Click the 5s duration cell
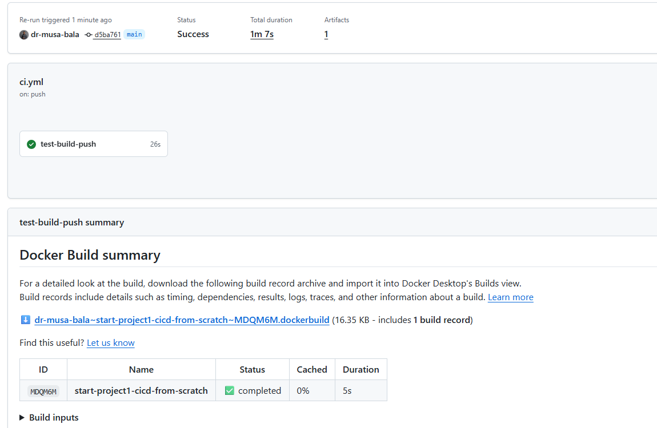Image resolution: width=657 pixels, height=428 pixels. tap(360, 391)
